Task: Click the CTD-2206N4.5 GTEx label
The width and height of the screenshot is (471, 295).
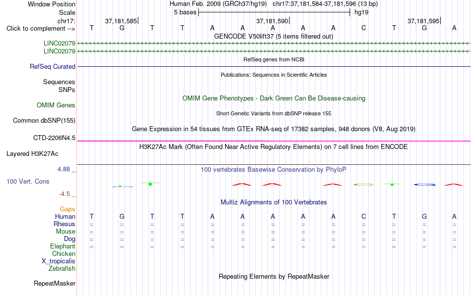Action: tap(54, 138)
